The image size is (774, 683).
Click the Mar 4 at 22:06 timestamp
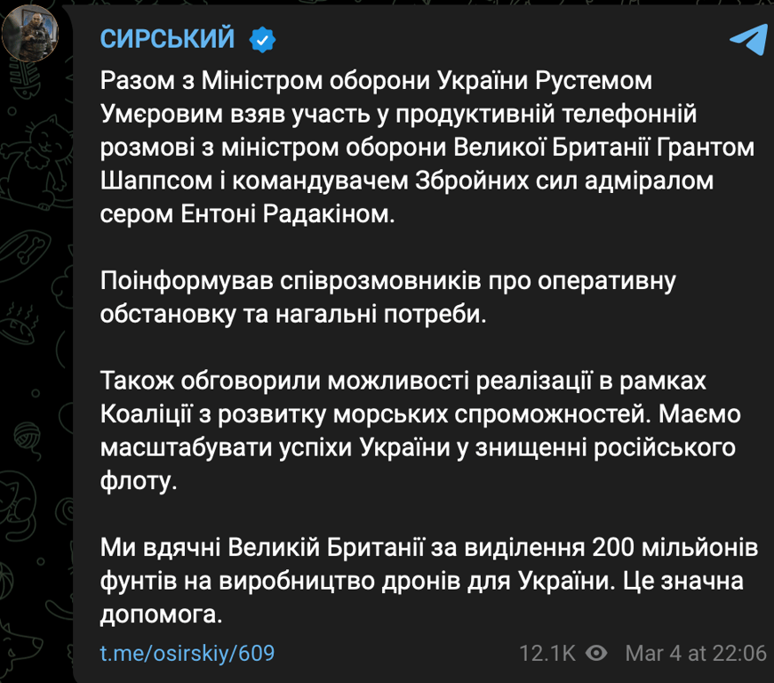[695, 654]
